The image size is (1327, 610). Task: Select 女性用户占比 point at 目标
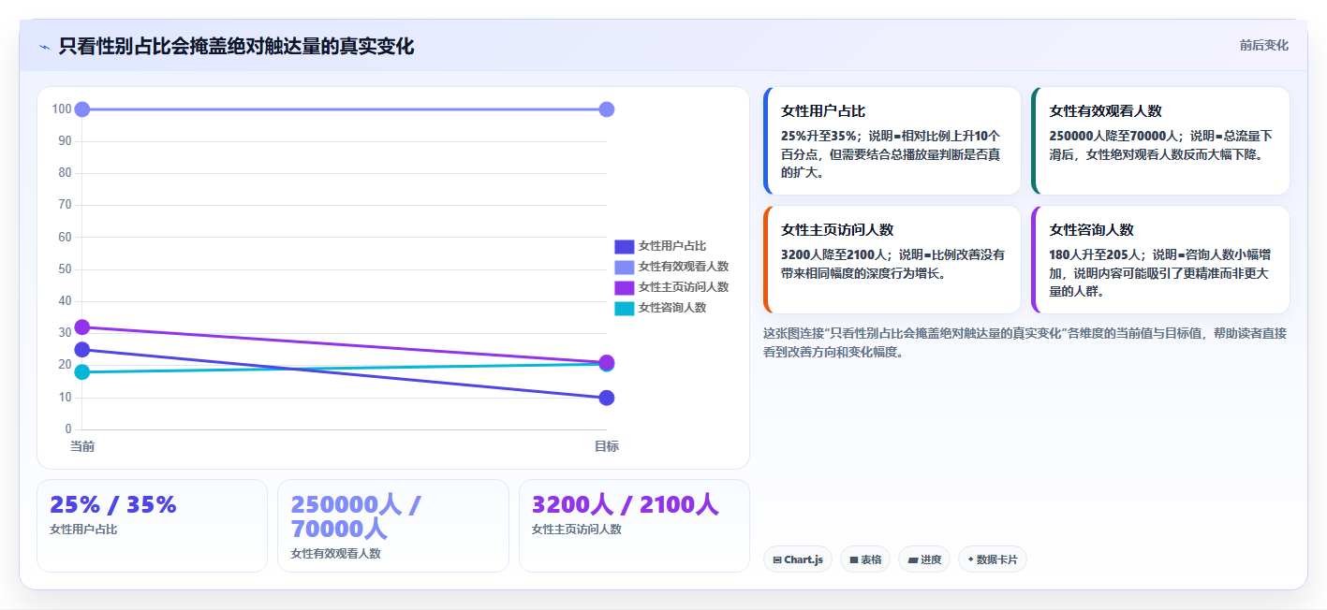[x=606, y=398]
